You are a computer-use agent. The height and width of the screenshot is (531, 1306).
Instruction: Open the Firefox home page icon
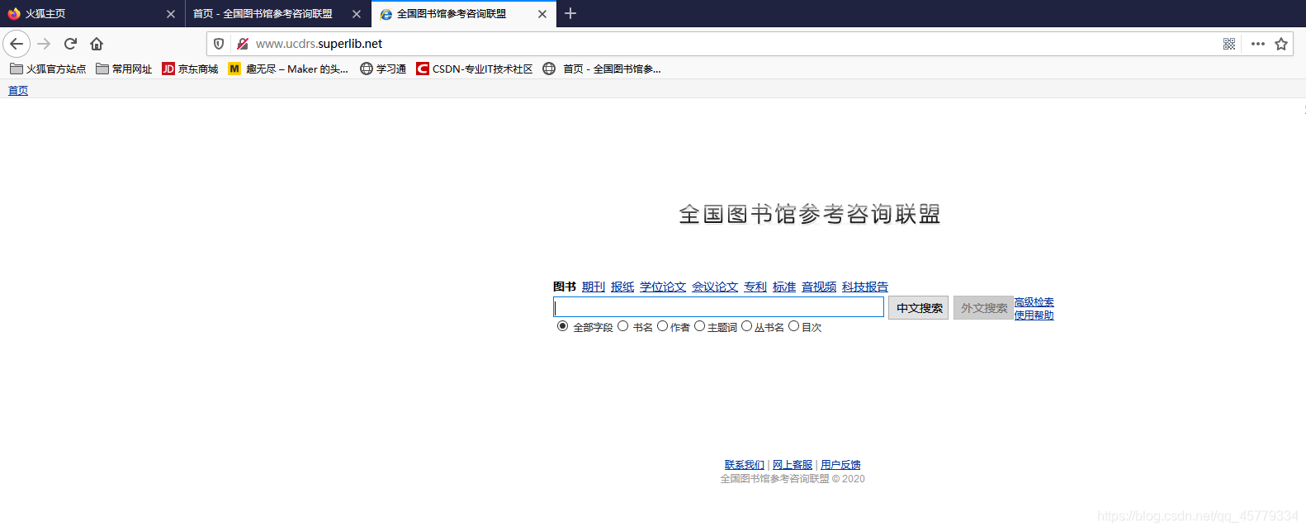pos(97,44)
